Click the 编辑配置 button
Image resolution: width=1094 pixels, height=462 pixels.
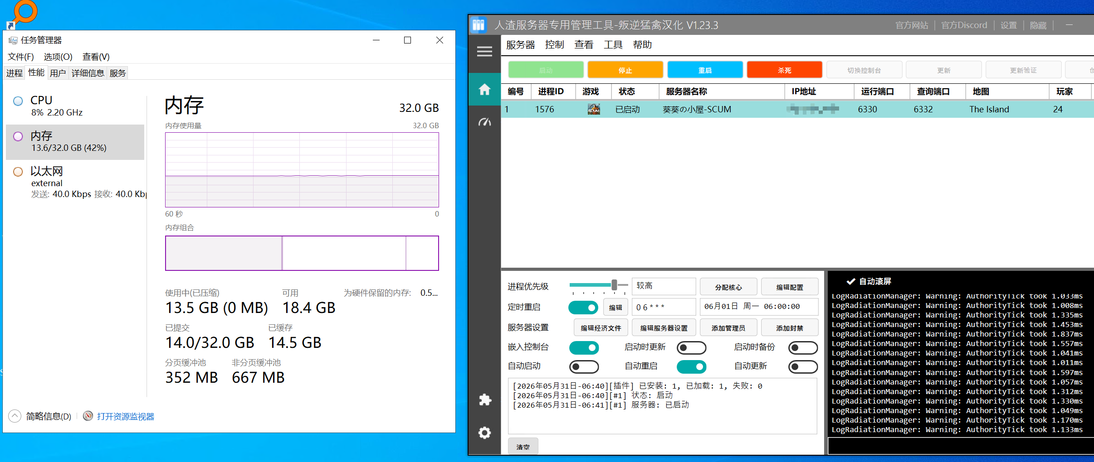[790, 287]
